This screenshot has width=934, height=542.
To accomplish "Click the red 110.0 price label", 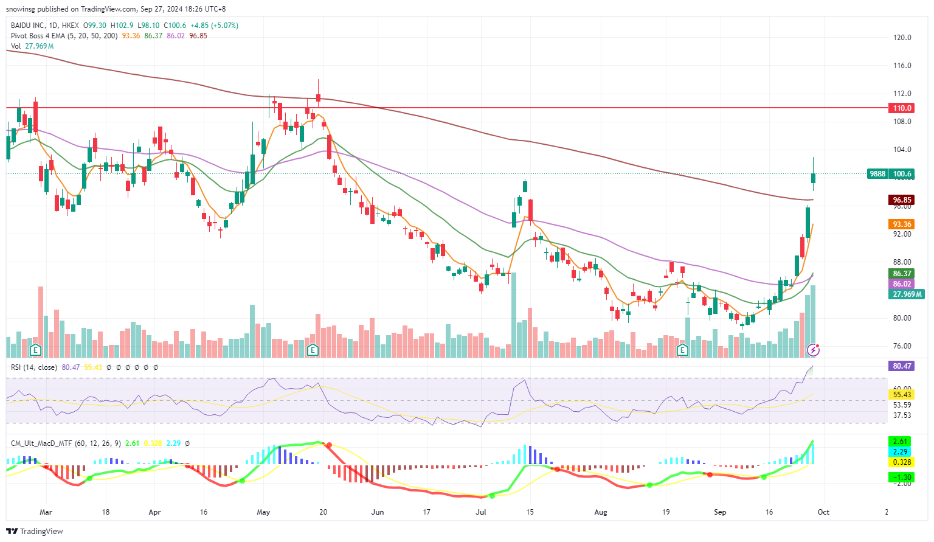I will coord(902,108).
